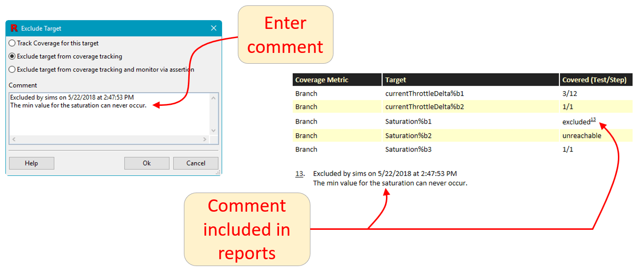Click the 1/1 value in currentThrottleDelta%b2 row
The height and width of the screenshot is (269, 637).
[567, 106]
